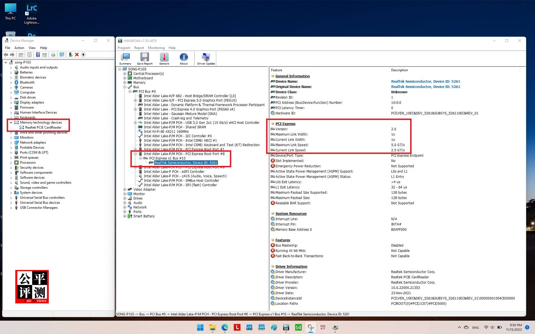Collapse the PCI Bus #0 branch
Viewport: 535px width, 334px height.
pos(130,92)
